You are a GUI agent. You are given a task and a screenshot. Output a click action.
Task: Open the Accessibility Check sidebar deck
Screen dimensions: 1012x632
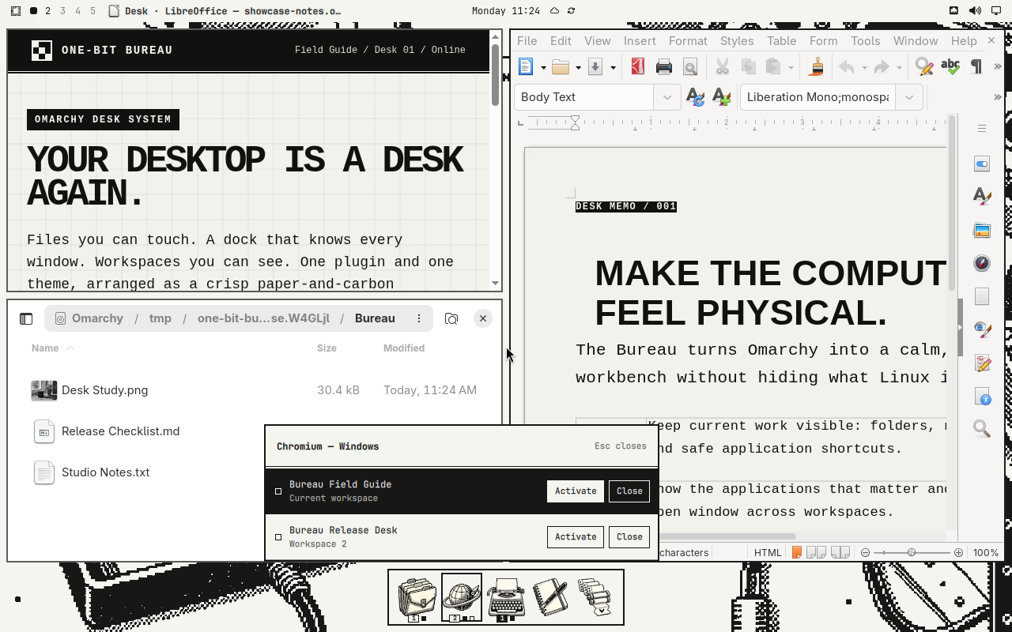coord(982,396)
